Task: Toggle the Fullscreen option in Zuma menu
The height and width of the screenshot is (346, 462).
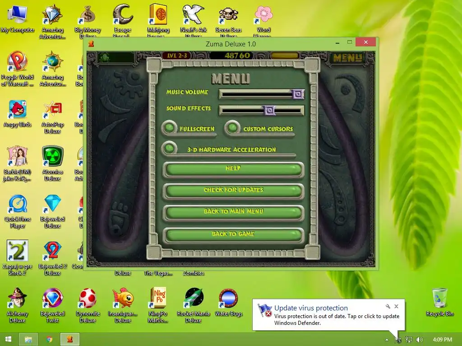Action: 170,127
